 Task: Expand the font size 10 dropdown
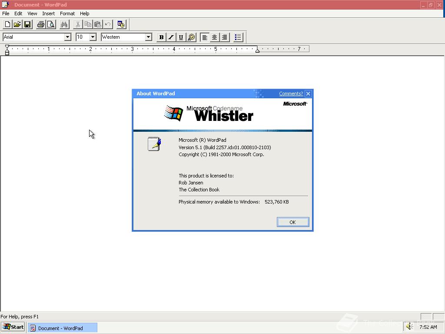(93, 37)
